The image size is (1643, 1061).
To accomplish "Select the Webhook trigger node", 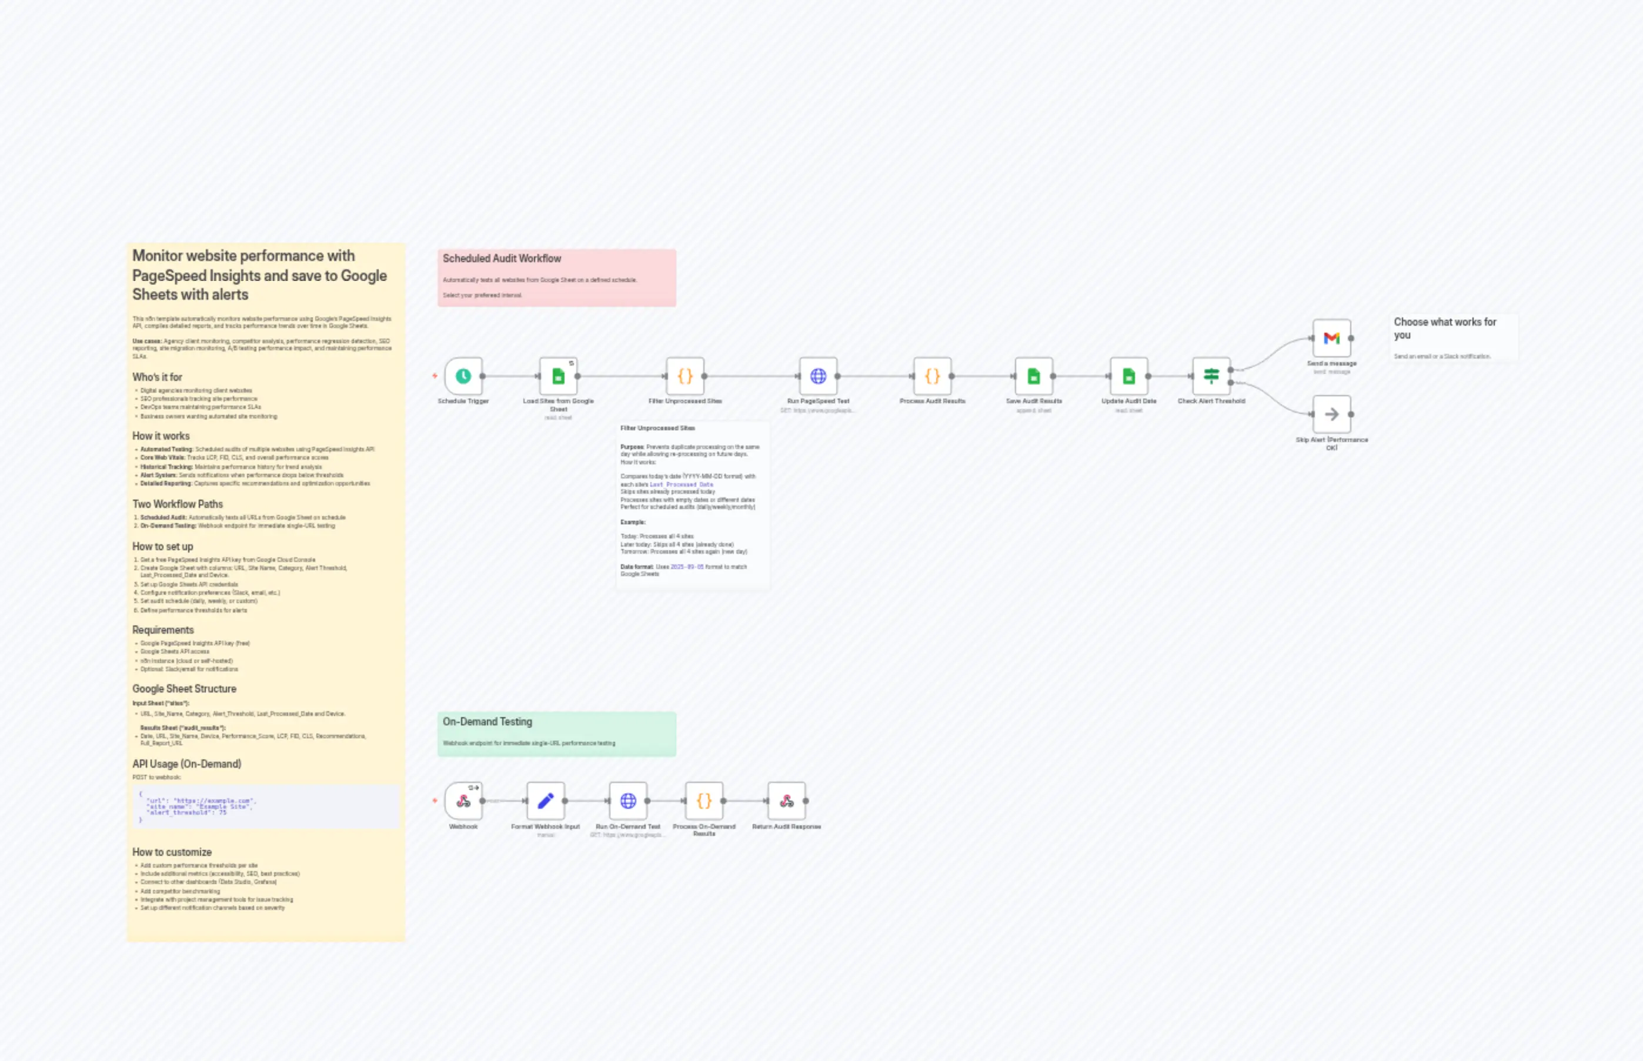I will point(463,801).
